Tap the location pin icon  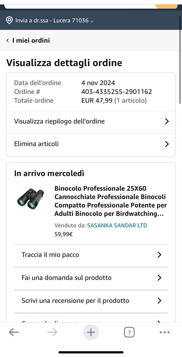point(9,20)
